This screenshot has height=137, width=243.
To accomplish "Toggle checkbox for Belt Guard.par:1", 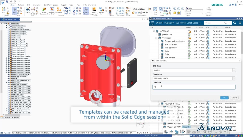I will 9,95.
